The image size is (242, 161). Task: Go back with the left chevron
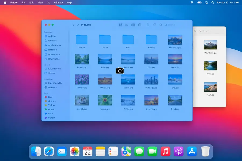tap(73, 25)
